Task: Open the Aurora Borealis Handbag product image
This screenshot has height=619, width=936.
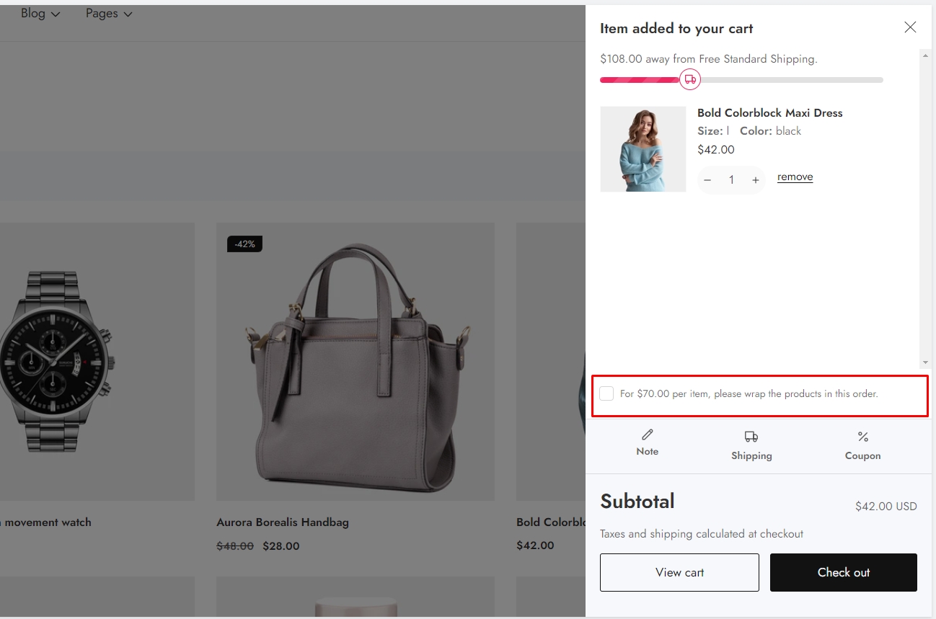Action: point(355,361)
